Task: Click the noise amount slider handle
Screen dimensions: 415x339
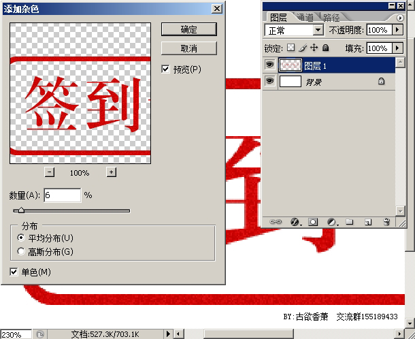Action: coord(21,210)
